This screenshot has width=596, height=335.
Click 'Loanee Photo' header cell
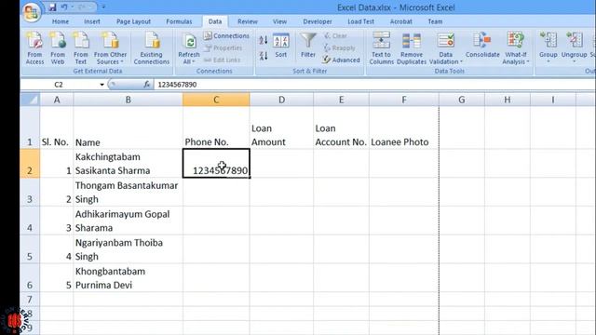click(403, 127)
